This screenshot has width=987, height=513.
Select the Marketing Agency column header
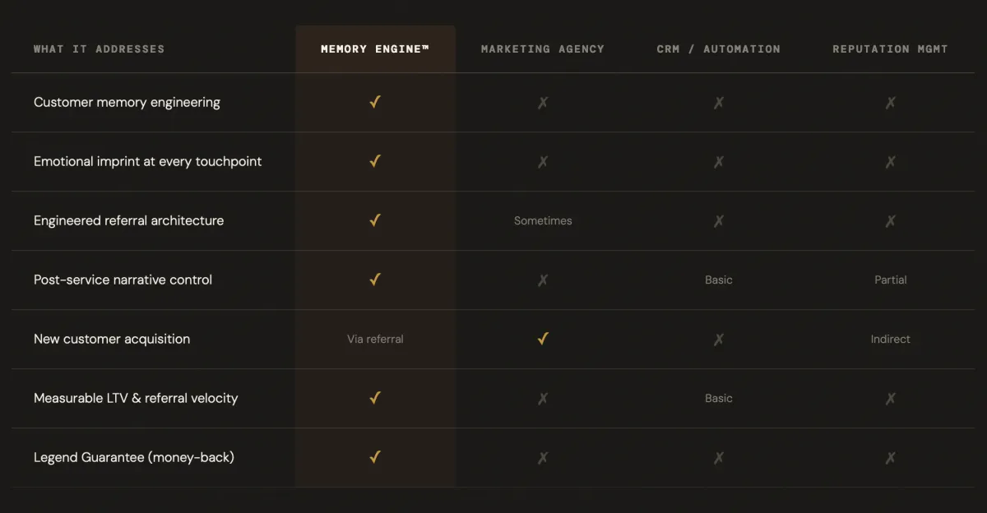pos(543,49)
